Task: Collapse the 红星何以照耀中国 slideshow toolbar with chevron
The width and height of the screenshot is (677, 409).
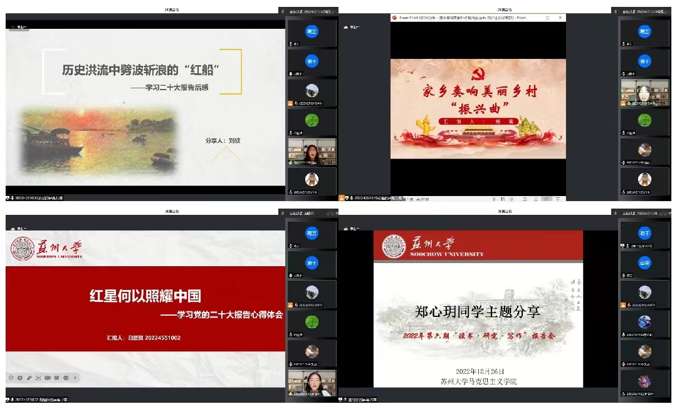Action: click(x=75, y=378)
